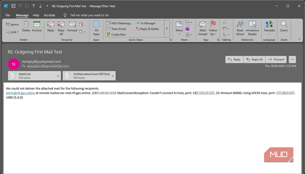Open the Acrobat ribbon tab

tap(50, 15)
